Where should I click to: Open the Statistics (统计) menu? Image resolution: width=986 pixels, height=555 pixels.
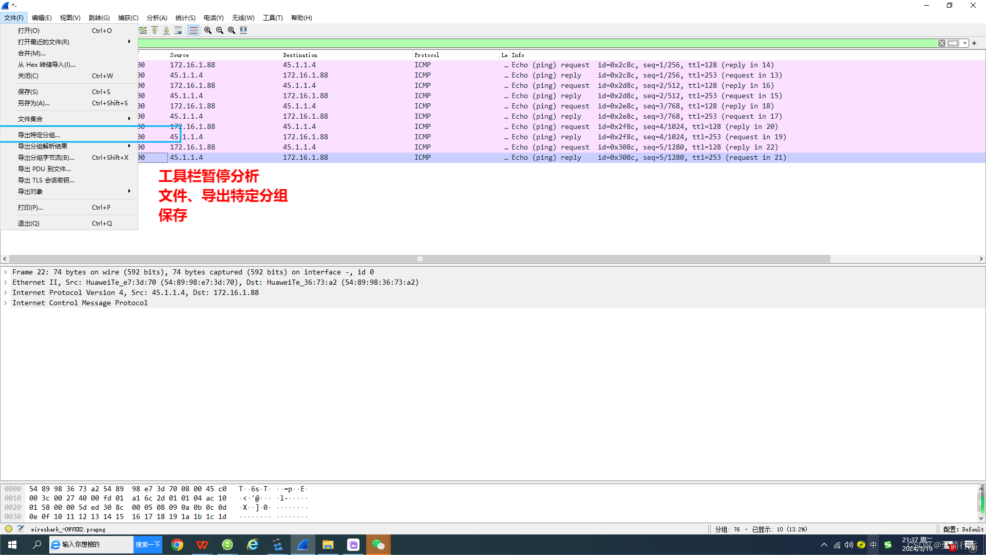point(185,17)
